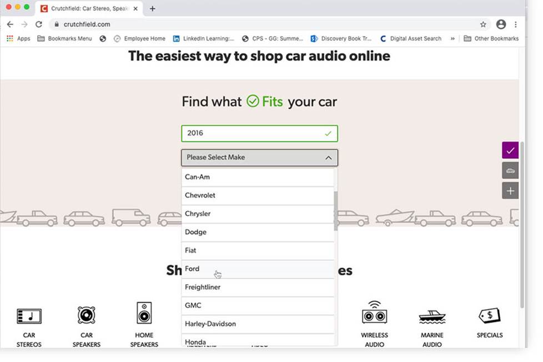Viewport: 543px width, 362px height.
Task: Open the Digital Asset Search bookmark
Action: point(411,38)
